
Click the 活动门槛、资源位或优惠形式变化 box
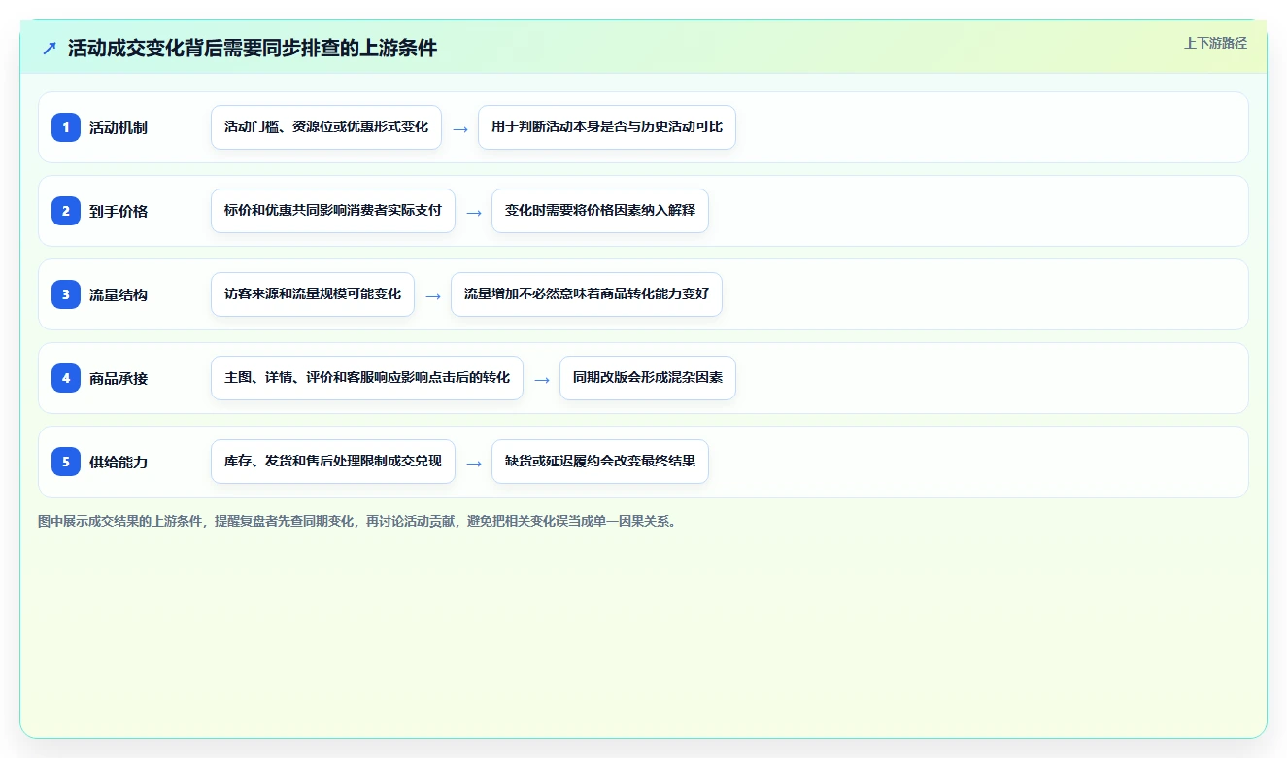click(326, 127)
